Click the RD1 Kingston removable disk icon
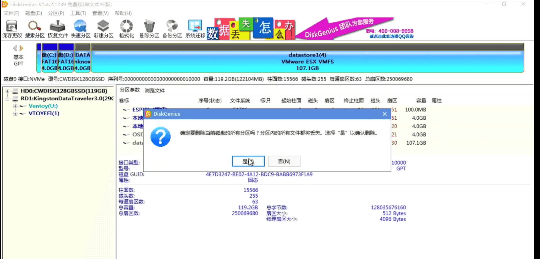This screenshot has height=259, width=540. point(15,98)
